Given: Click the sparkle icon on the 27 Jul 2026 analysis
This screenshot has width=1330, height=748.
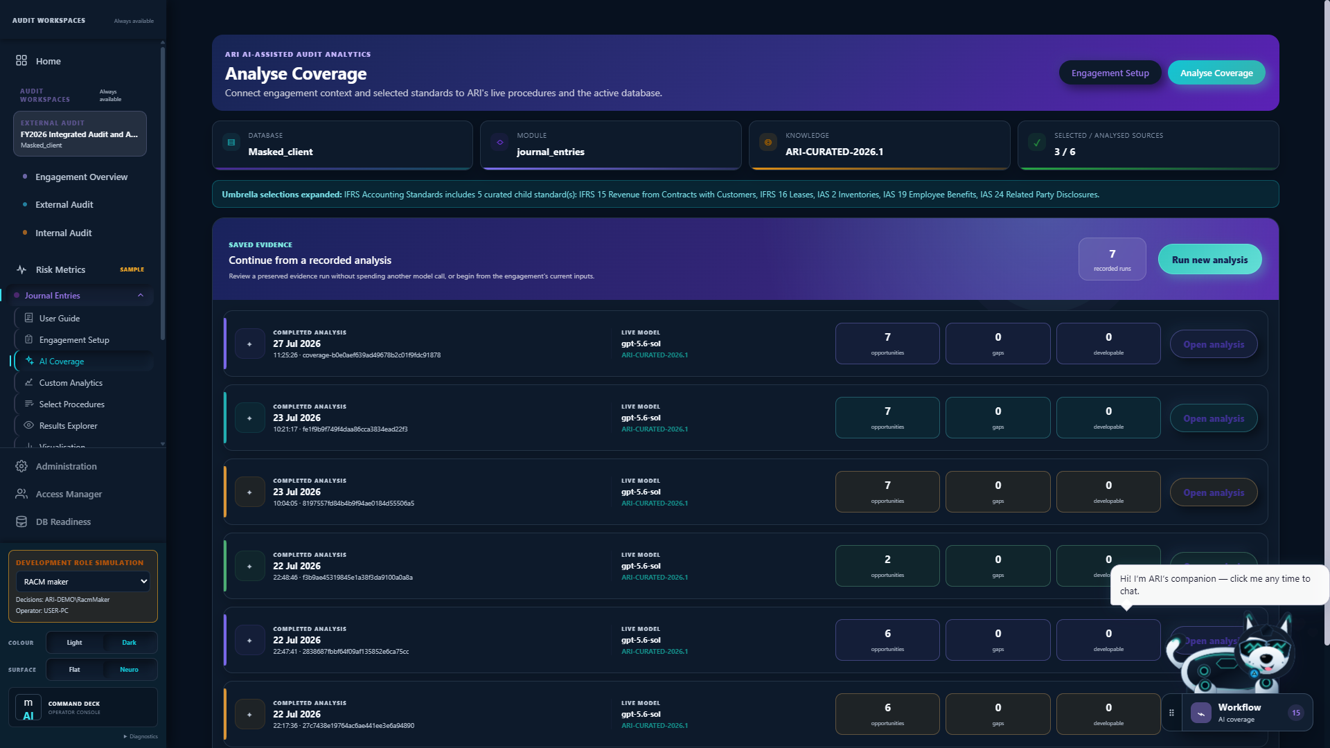Looking at the screenshot, I should (x=249, y=344).
